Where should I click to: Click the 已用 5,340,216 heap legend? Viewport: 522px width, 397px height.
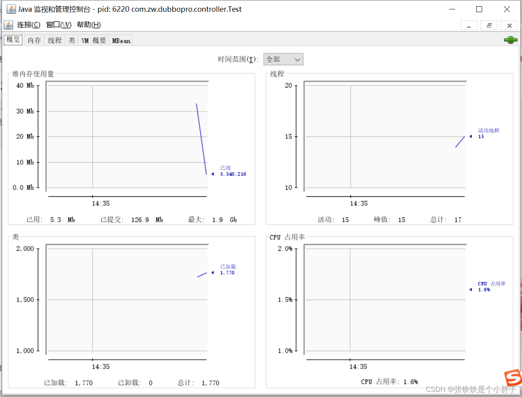pyautogui.click(x=233, y=171)
